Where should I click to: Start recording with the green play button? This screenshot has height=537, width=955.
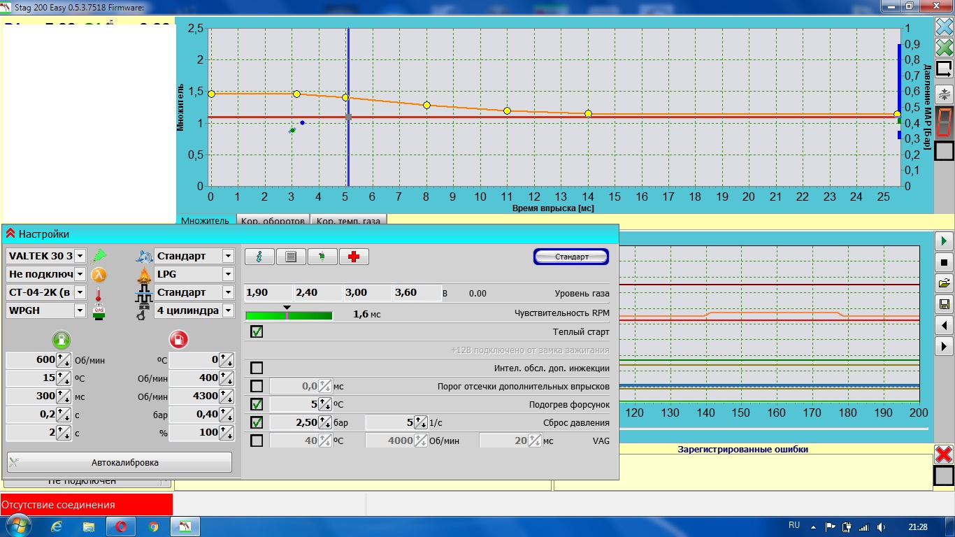coord(944,241)
